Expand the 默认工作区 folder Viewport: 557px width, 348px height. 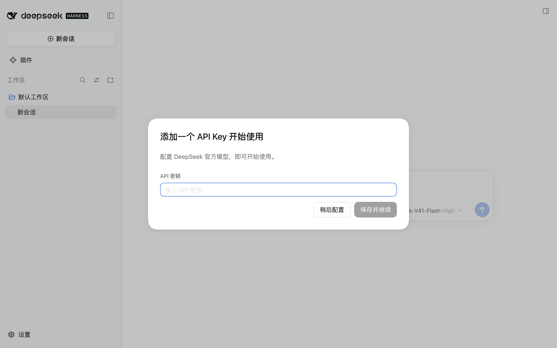29,97
